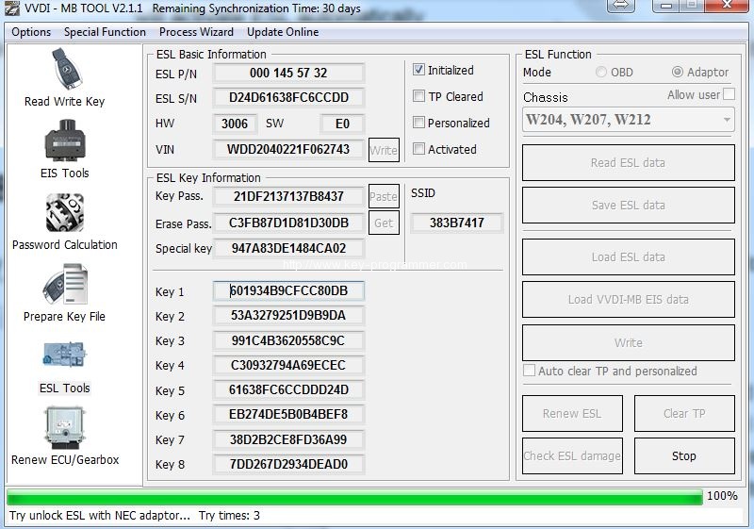Screen dimensions: 754x529
Task: Open the Special Function menu
Action: tap(105, 32)
